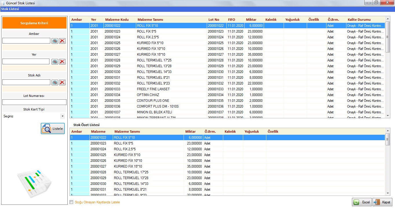
Task: Select summary row ROLL TERMOJEL 14*33
Action: tap(227, 184)
